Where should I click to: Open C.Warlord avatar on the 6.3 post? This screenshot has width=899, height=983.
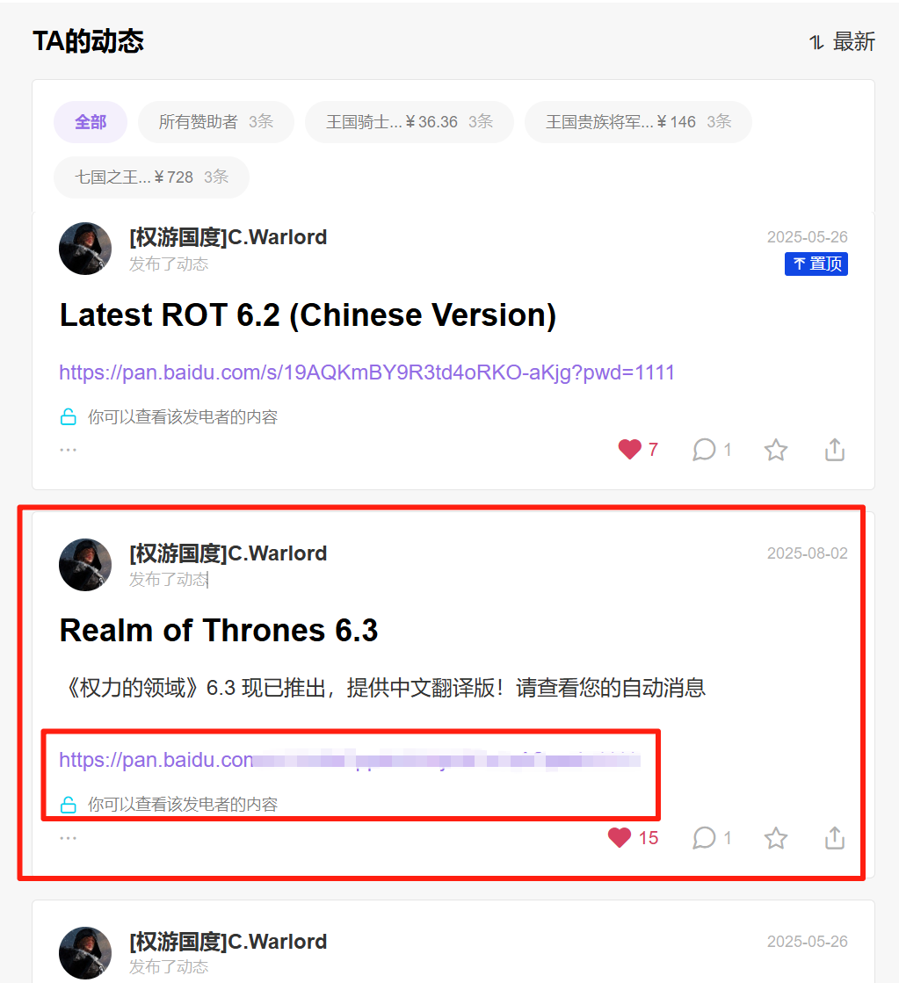tap(85, 564)
